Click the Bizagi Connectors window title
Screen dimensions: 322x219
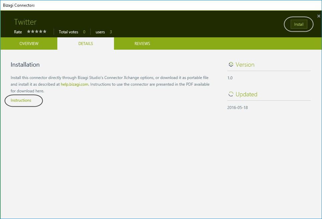[x=19, y=5]
